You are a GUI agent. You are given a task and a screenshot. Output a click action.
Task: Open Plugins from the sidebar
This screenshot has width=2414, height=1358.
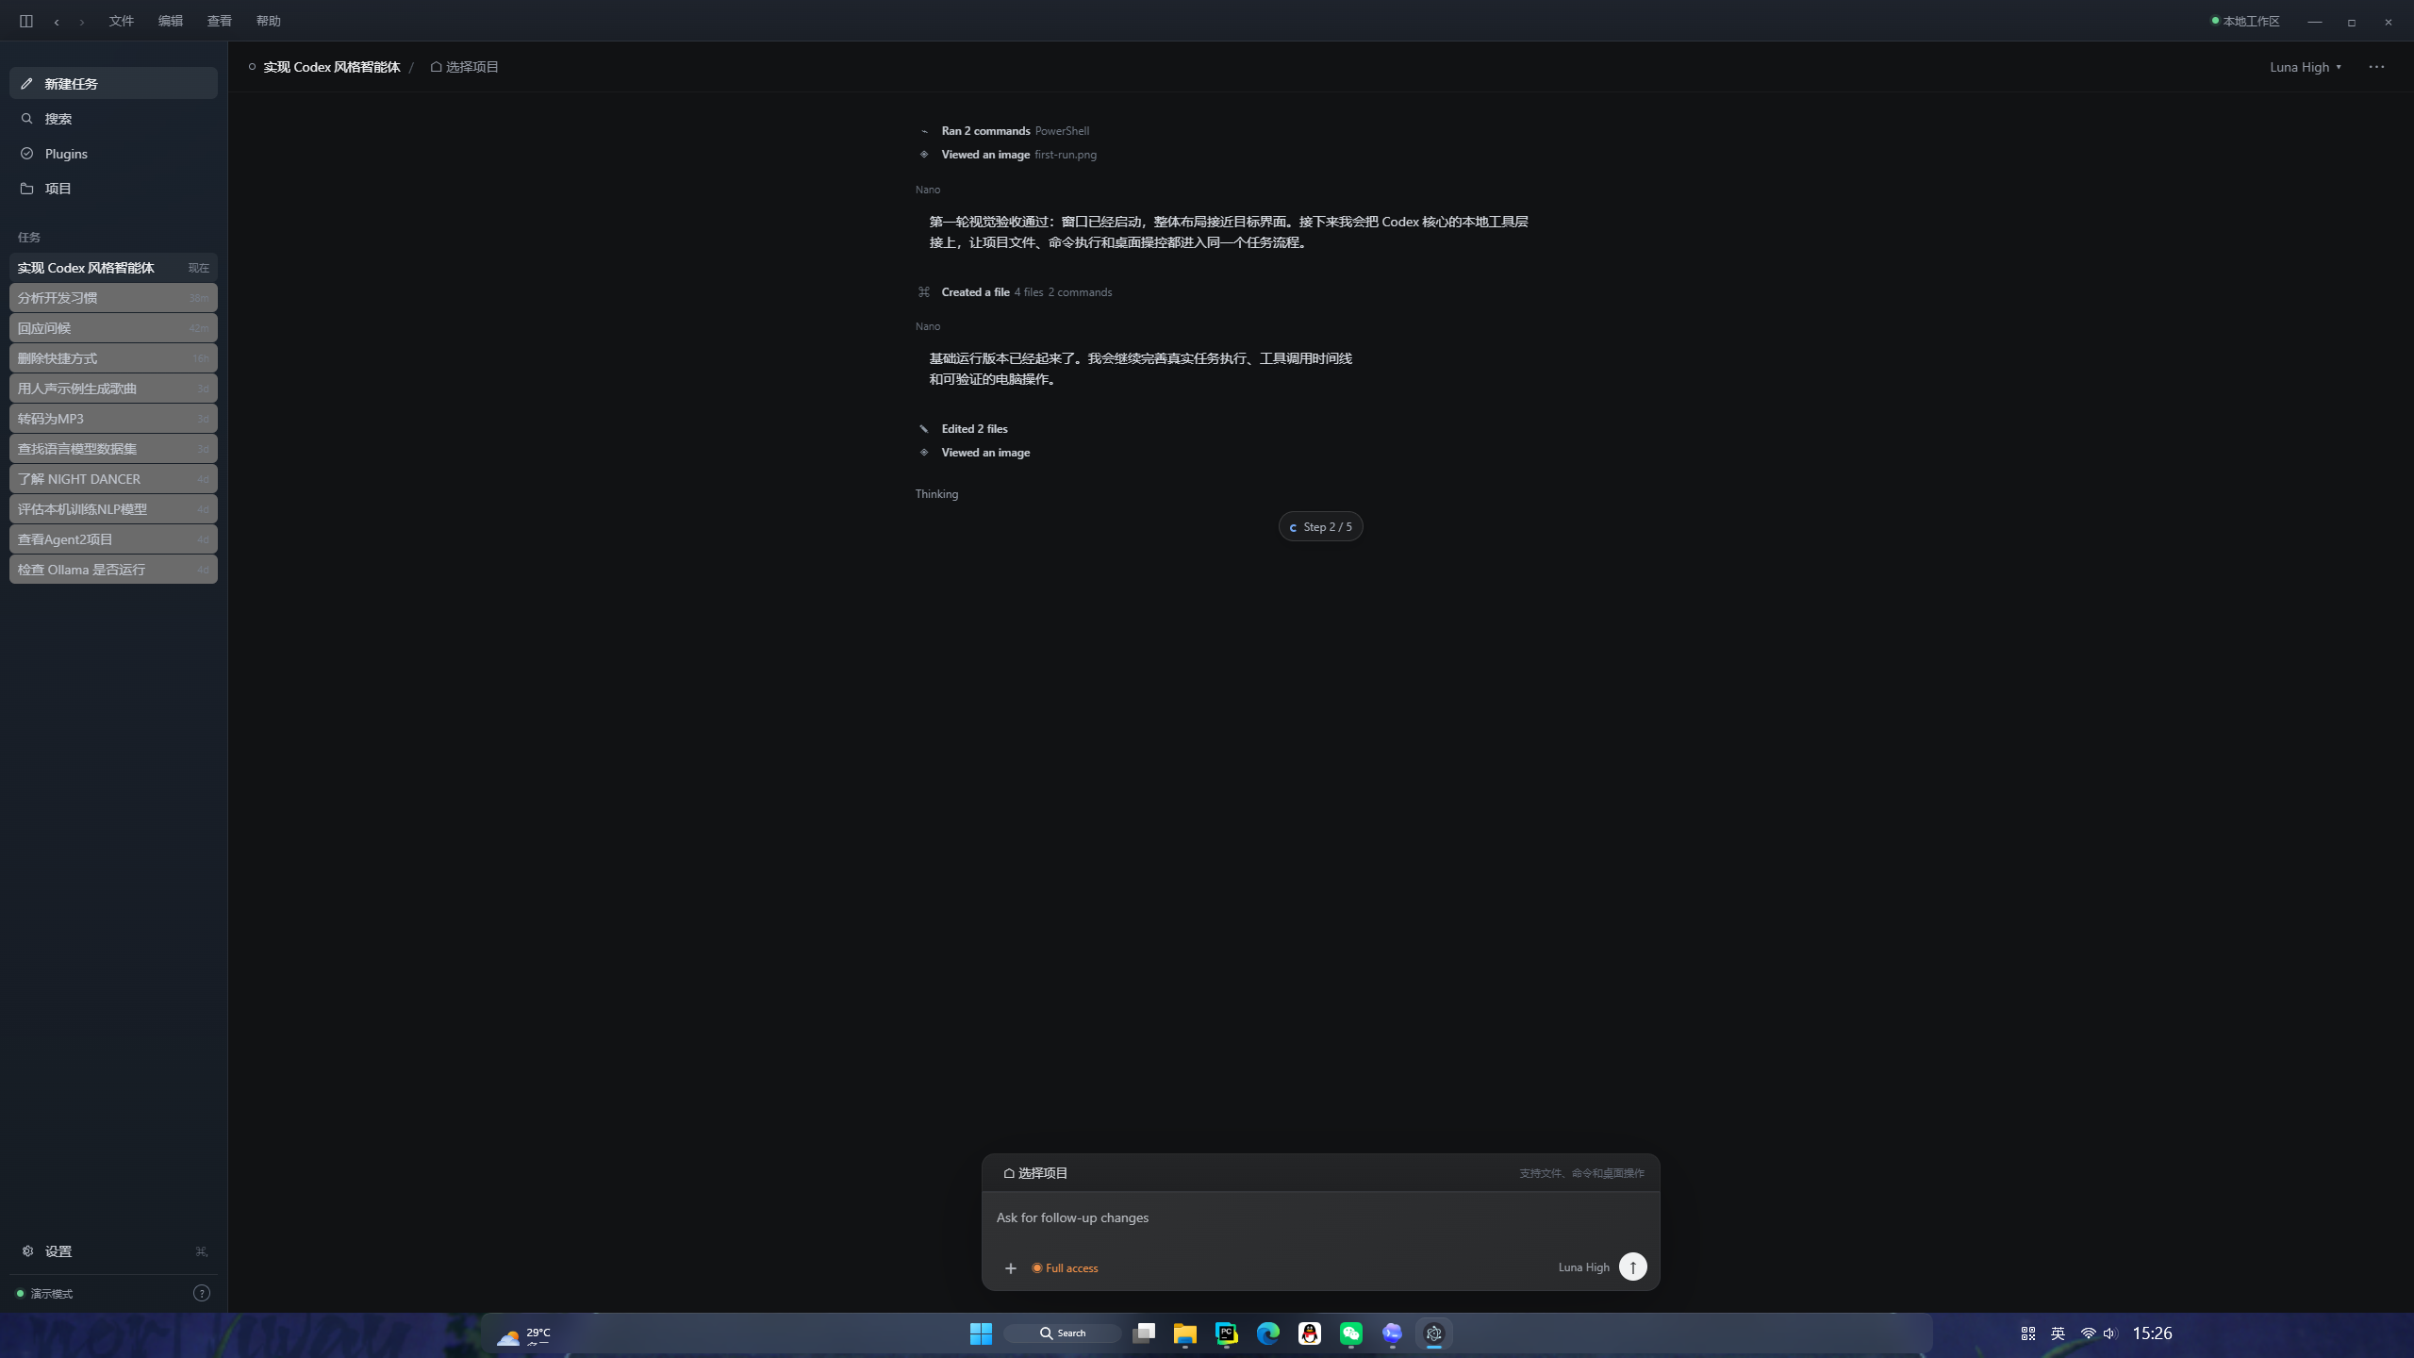[113, 153]
